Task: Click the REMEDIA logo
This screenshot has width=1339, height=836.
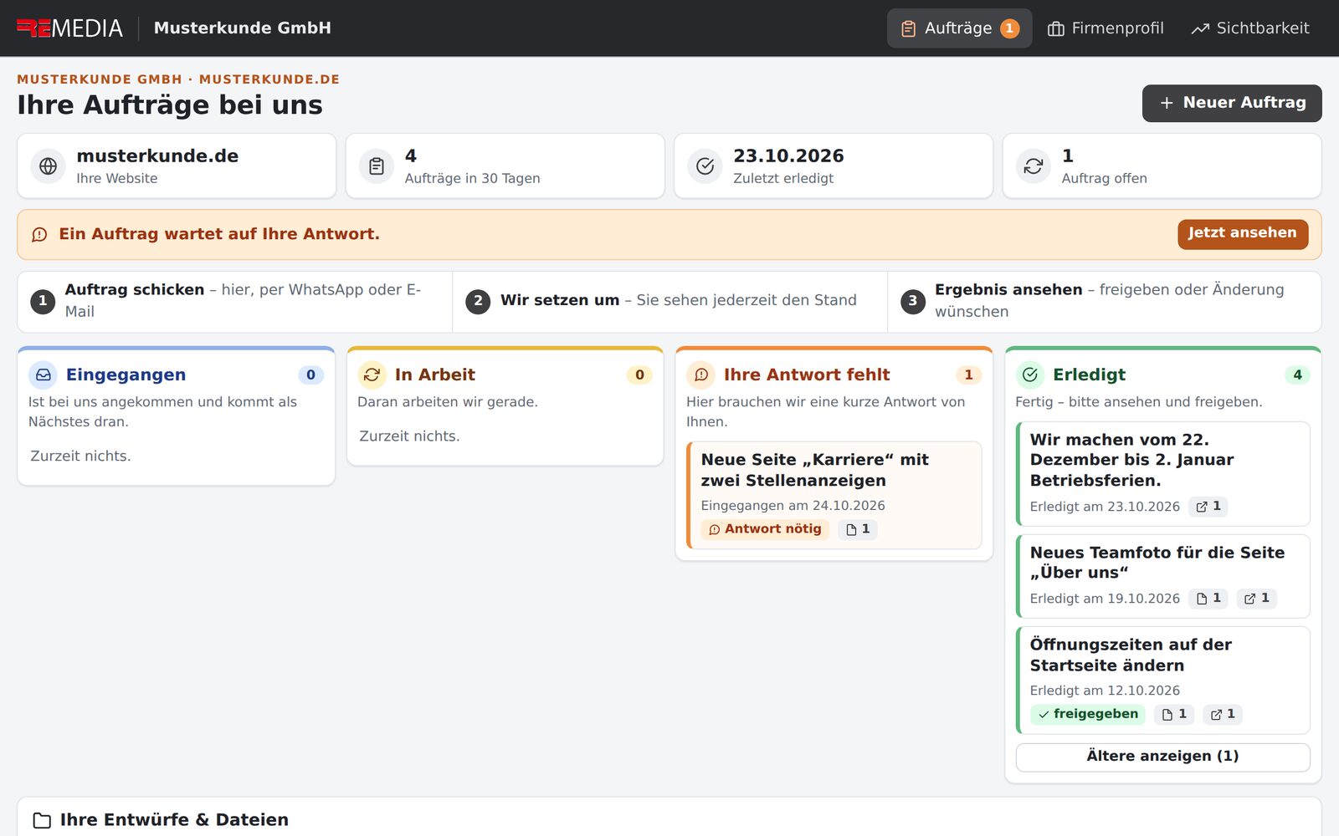Action: click(x=69, y=28)
